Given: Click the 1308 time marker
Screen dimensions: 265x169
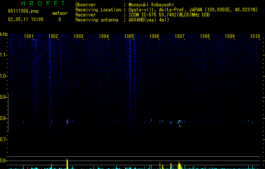Looking at the screenshot, I should coord(205,36).
